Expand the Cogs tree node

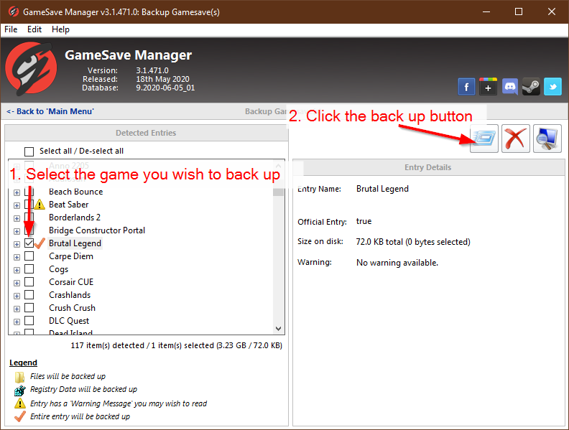coord(17,270)
